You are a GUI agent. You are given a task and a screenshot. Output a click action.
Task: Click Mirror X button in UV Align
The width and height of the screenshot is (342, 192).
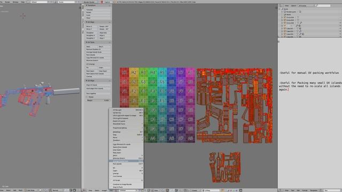tap(91, 26)
